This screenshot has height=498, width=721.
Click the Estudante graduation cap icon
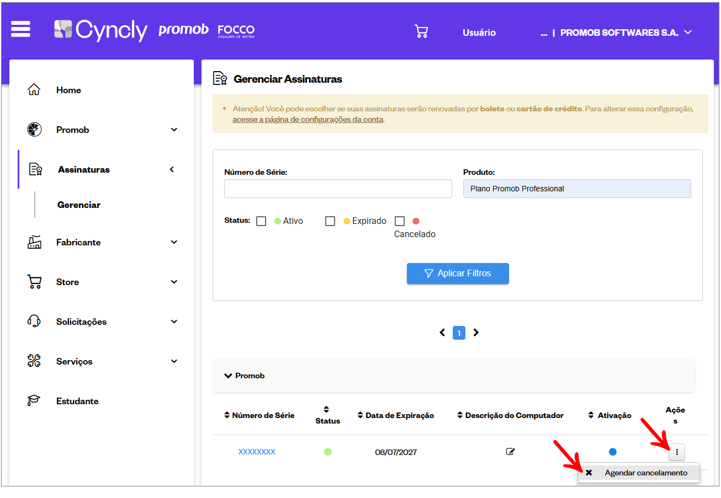click(34, 401)
